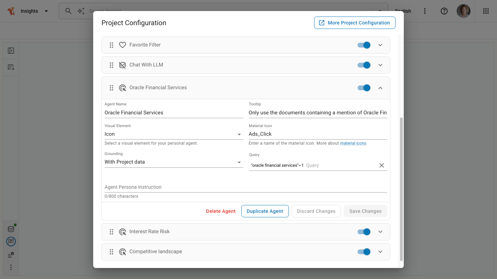Click the Competitive landscape agent icon

[123, 252]
